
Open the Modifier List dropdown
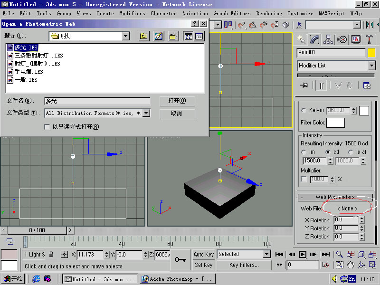coord(371,66)
